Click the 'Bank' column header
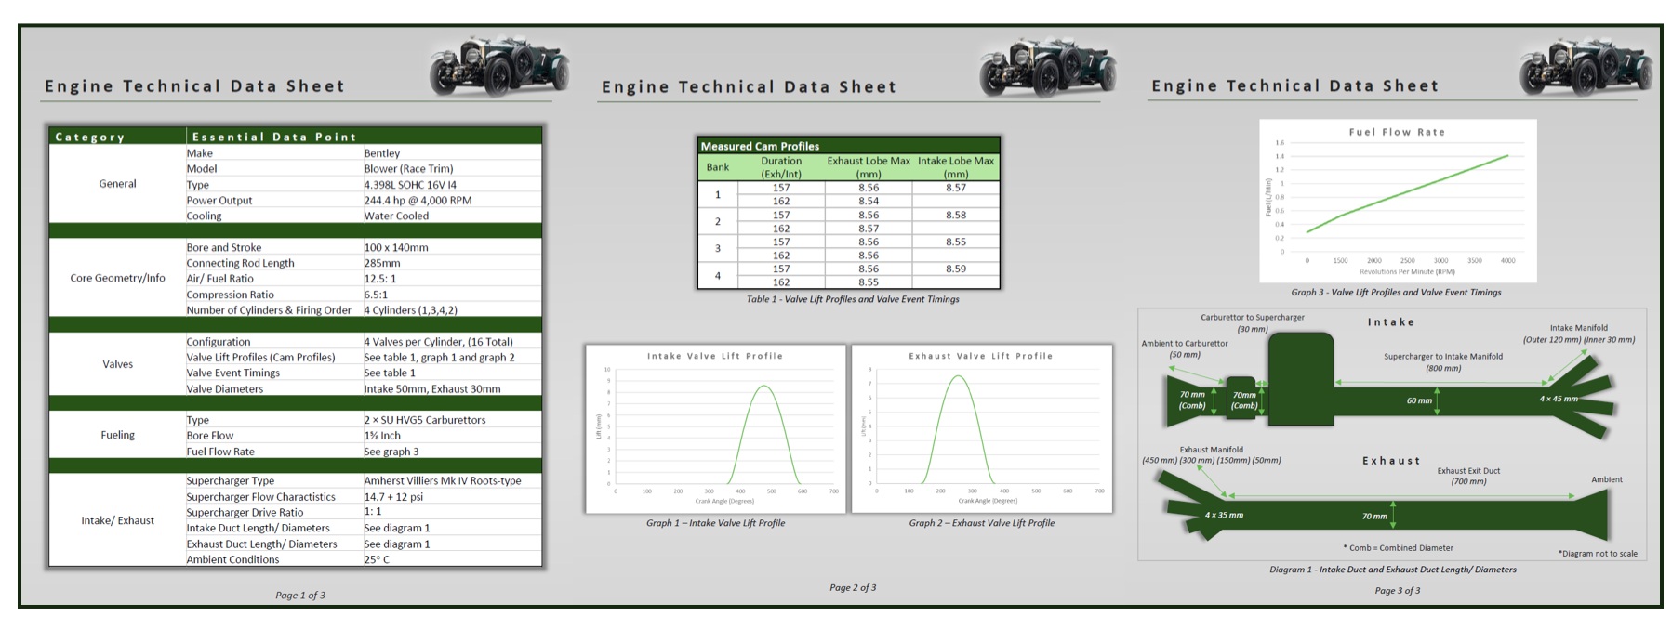This screenshot has height=629, width=1672. tap(718, 167)
